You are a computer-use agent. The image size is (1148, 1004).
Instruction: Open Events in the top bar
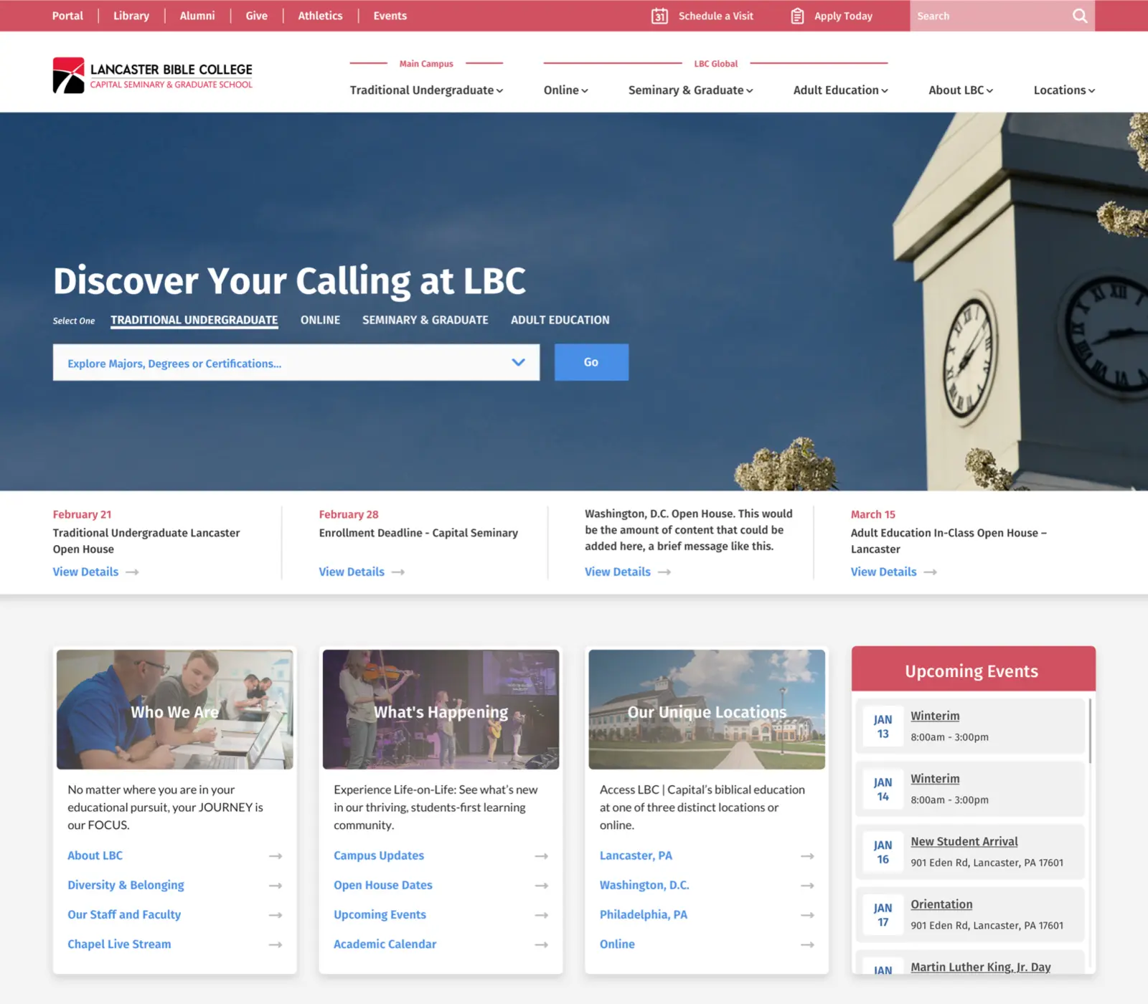390,16
